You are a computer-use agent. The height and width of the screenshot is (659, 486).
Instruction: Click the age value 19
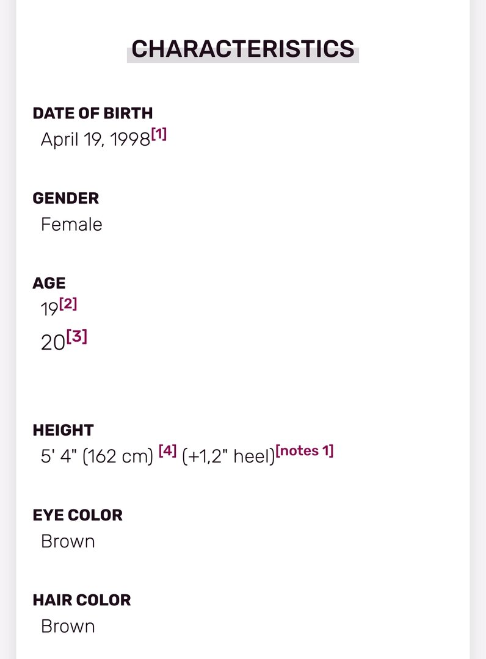49,310
